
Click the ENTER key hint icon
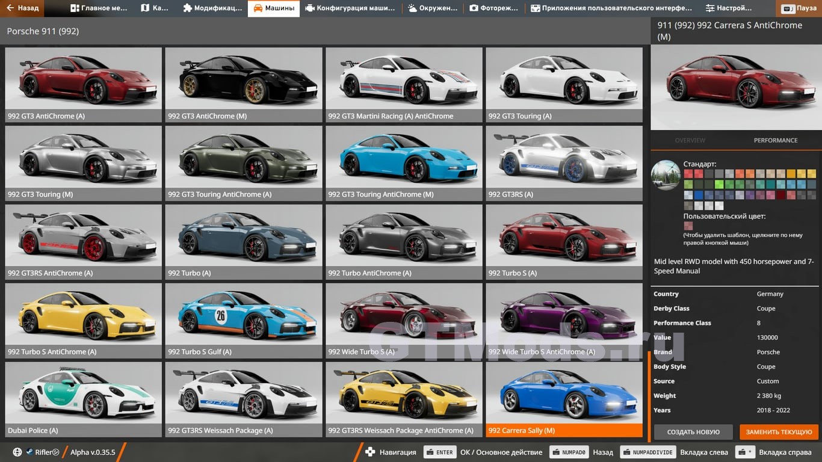point(439,452)
